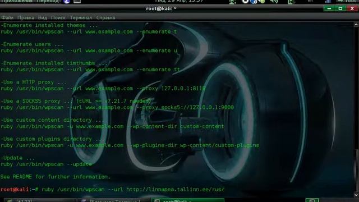The width and height of the screenshot is (359, 202).
Task: Open the Правка menu
Action: [26, 17]
